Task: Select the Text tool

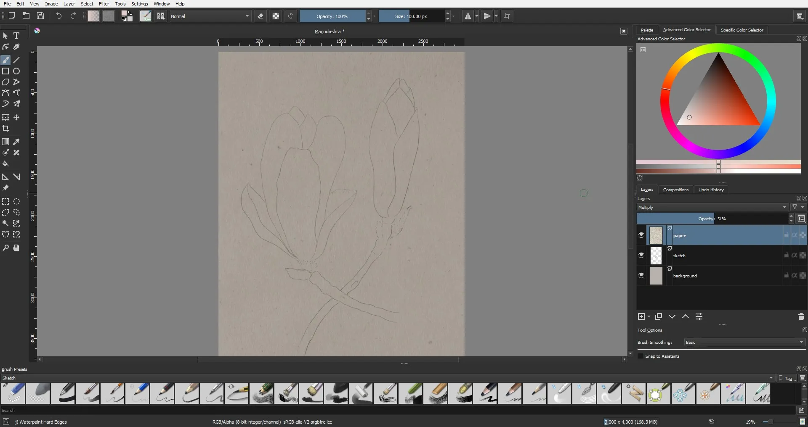Action: (16, 36)
